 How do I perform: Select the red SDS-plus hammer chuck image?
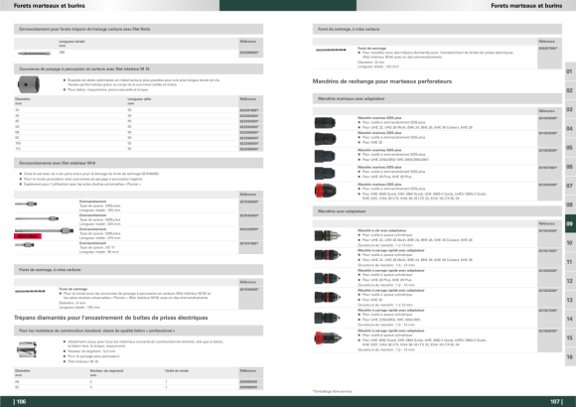(x=325, y=191)
